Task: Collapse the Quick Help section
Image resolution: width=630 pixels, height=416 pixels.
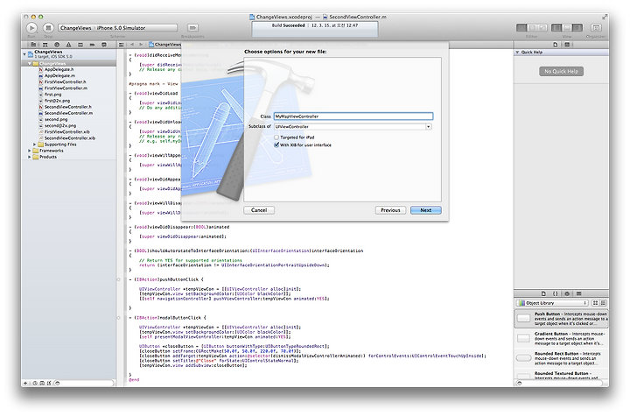Action: (x=517, y=53)
